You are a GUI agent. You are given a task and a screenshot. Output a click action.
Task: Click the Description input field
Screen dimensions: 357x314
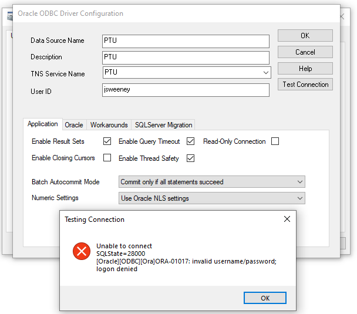[x=186, y=58]
